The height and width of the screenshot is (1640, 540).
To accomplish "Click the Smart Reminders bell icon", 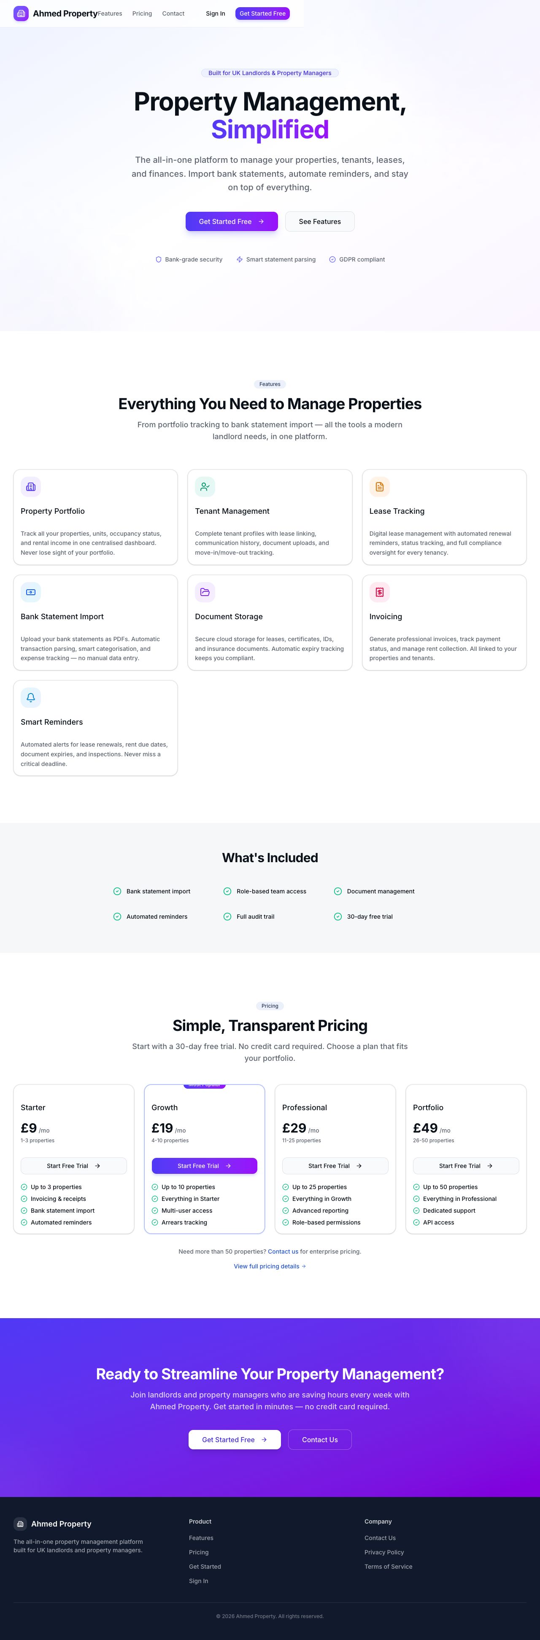I will 30,698.
